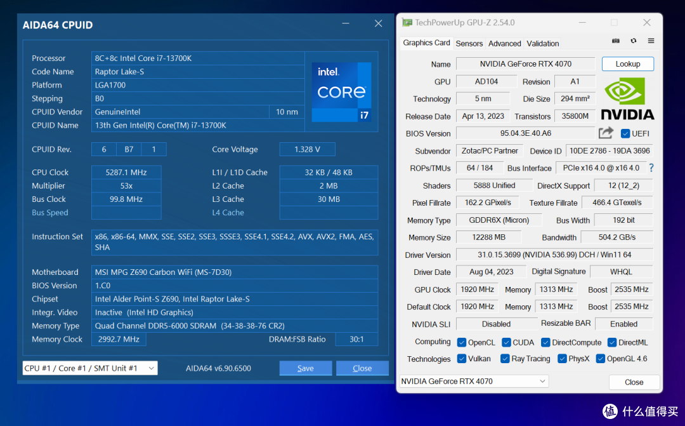Click the Motherboard value MSI MPG Z690 Carbon WiFi
This screenshot has height=426, width=685.
tap(235, 272)
